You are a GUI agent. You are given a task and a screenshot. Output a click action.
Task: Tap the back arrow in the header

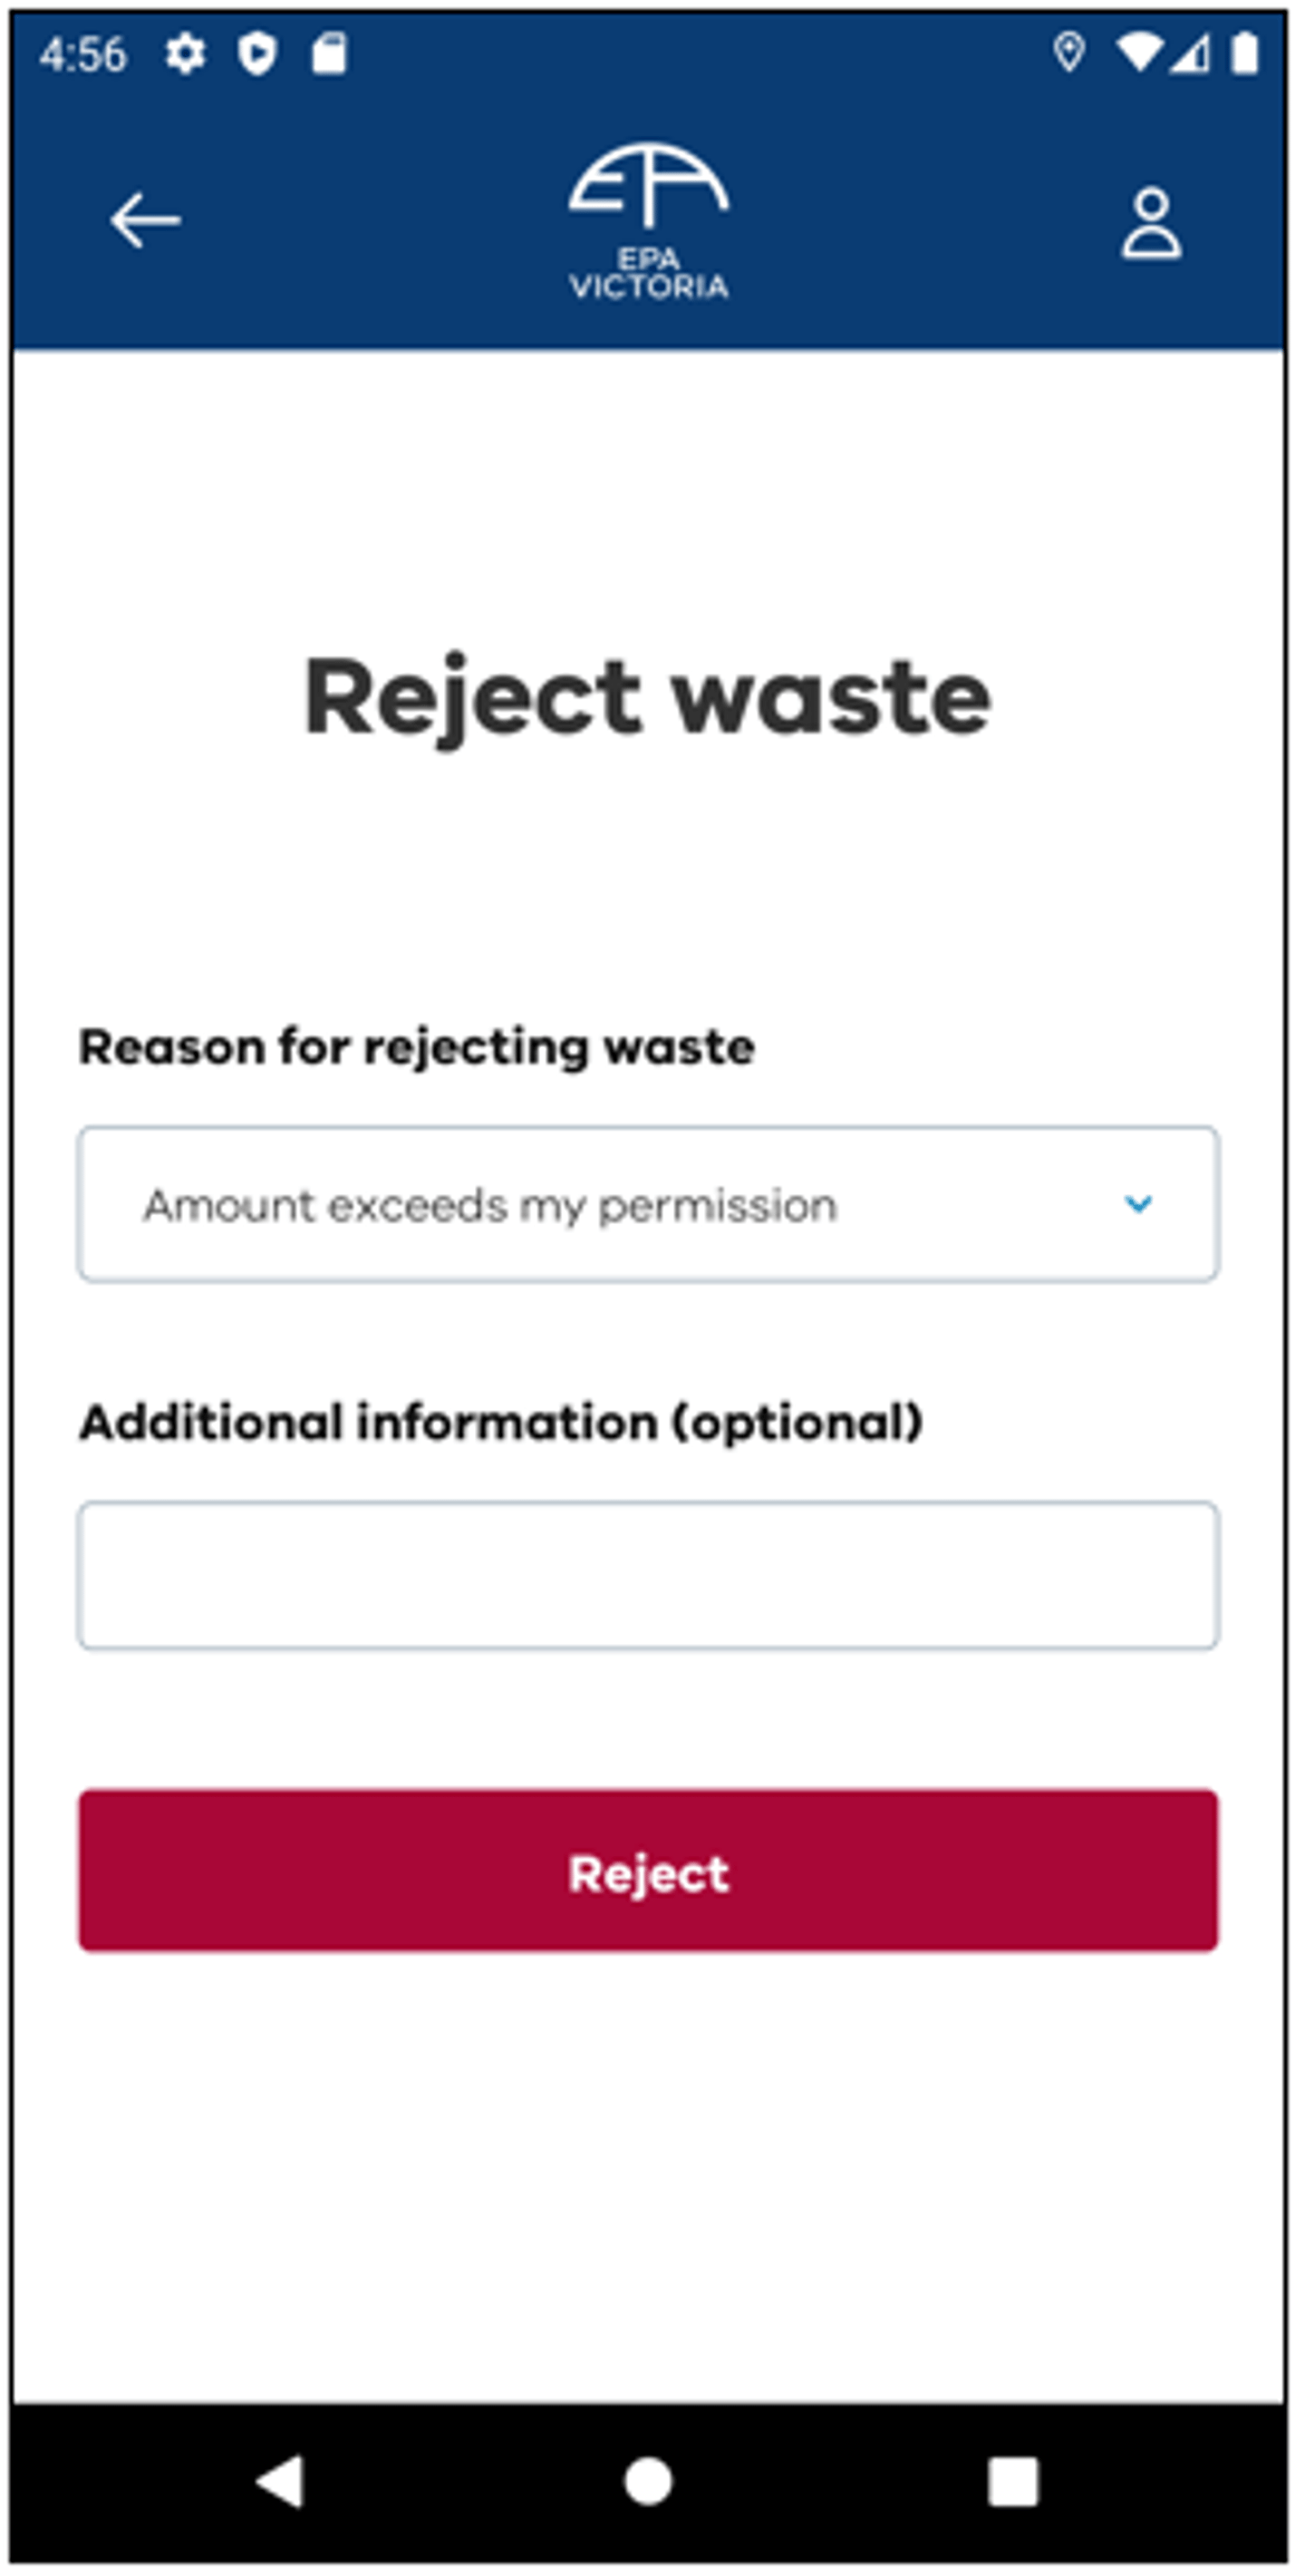coord(143,218)
